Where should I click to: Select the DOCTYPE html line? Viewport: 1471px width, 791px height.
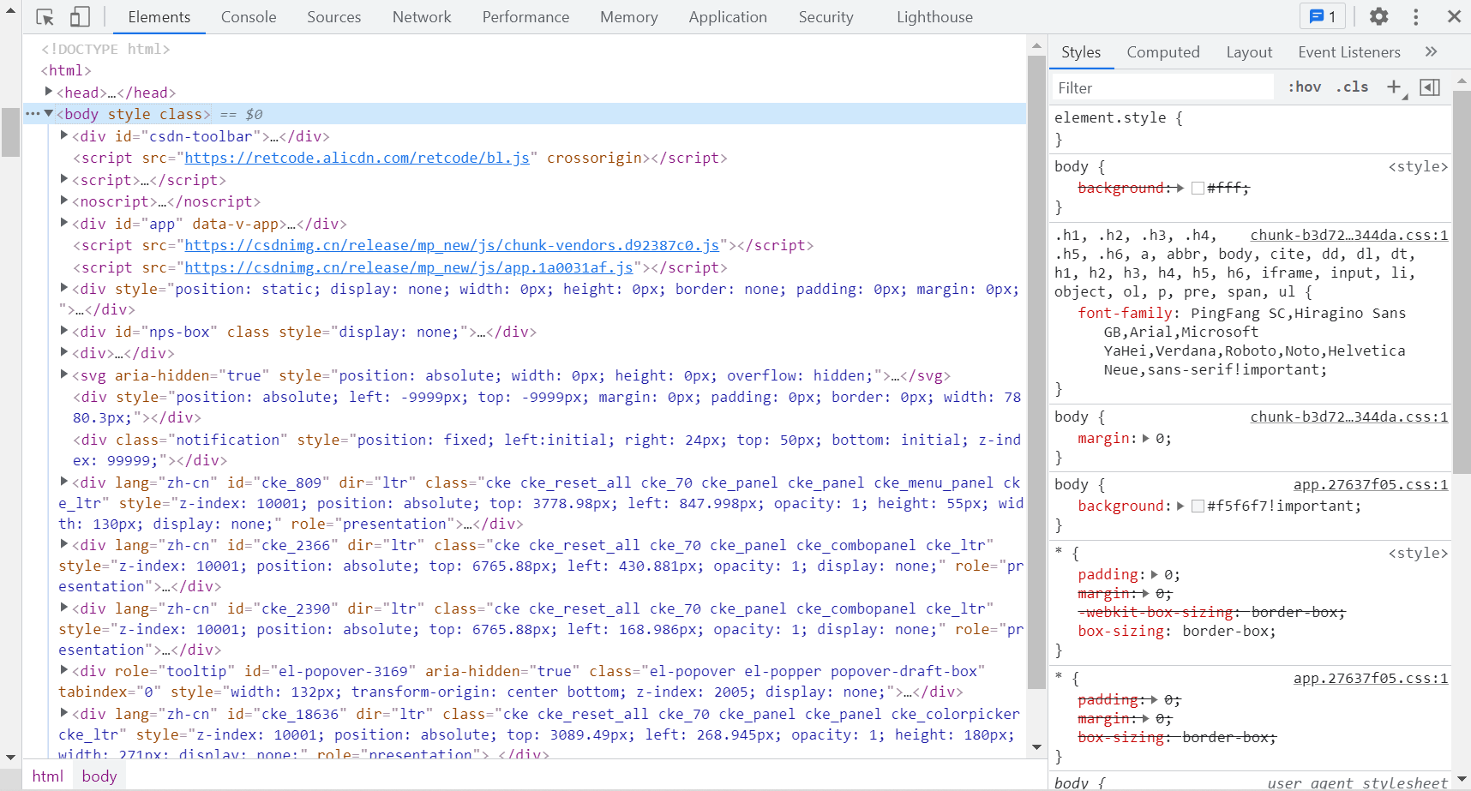(105, 49)
